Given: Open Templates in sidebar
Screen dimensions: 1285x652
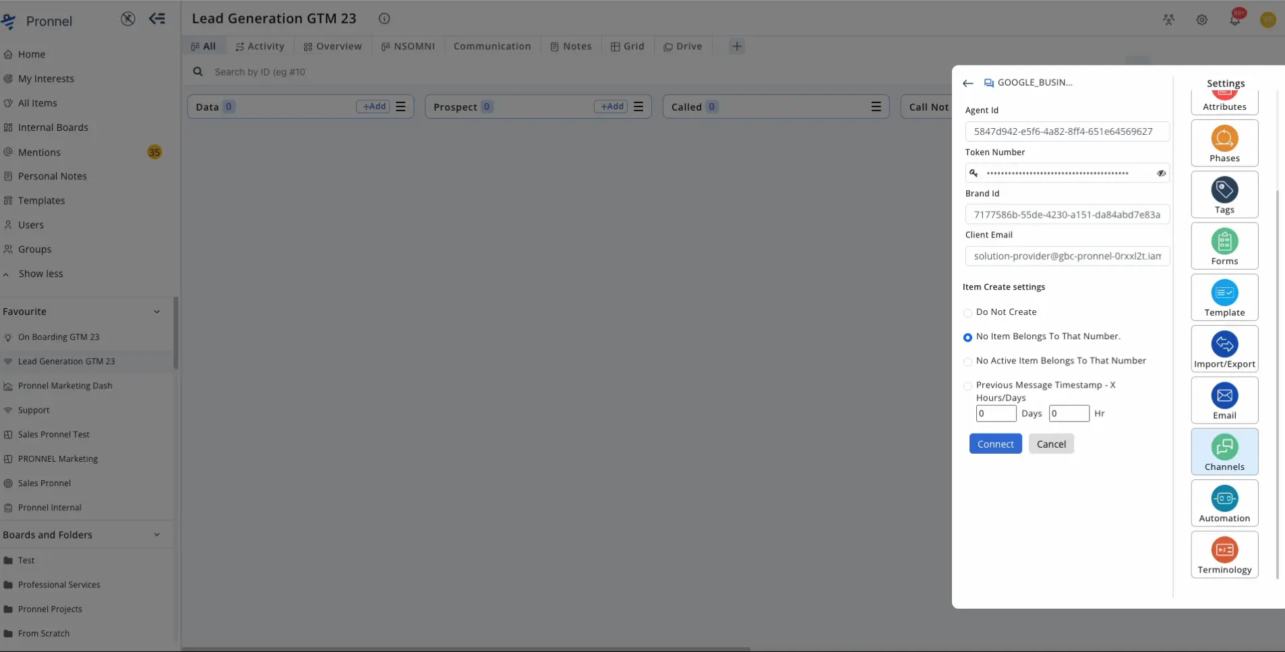Looking at the screenshot, I should [x=41, y=201].
